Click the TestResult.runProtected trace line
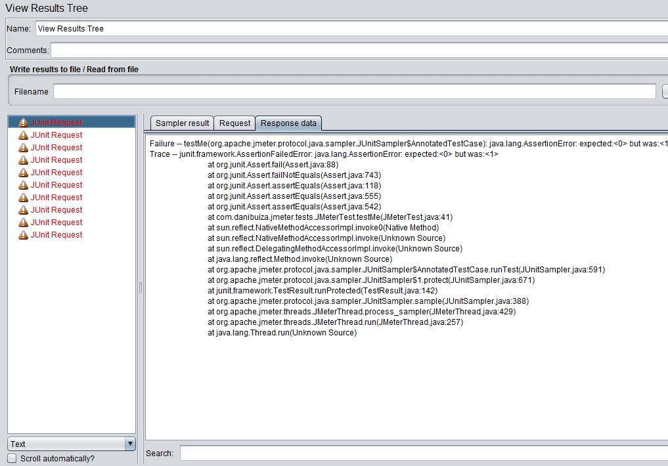The image size is (668, 466). 323,290
